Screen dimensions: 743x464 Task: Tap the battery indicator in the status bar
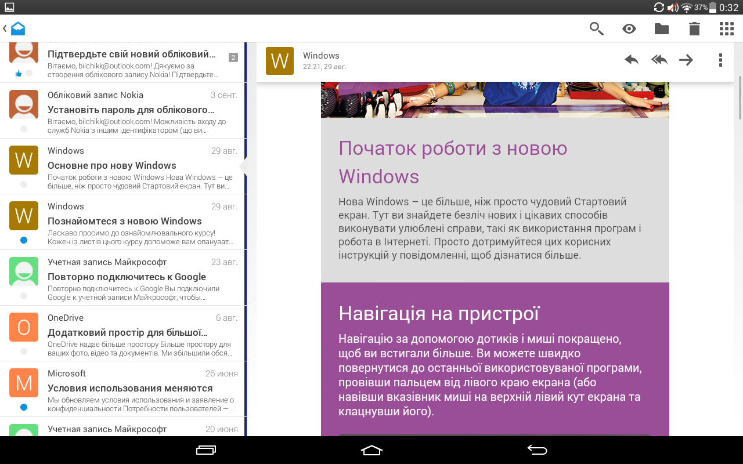point(713,8)
